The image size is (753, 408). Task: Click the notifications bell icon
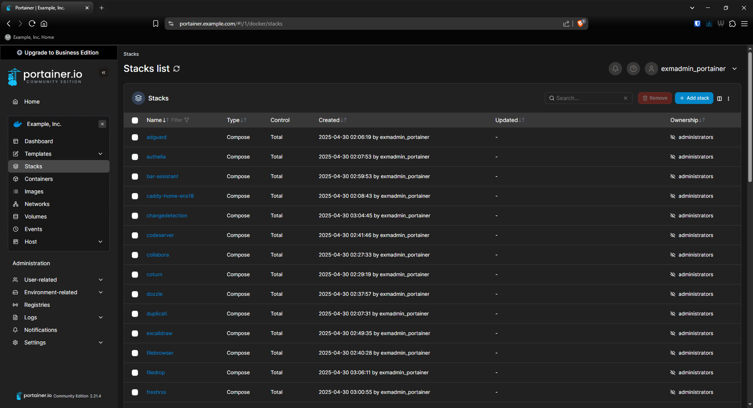click(615, 69)
